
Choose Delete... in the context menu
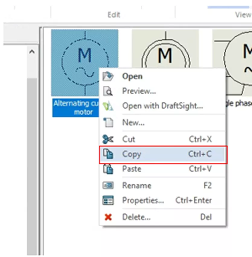coord(162,217)
